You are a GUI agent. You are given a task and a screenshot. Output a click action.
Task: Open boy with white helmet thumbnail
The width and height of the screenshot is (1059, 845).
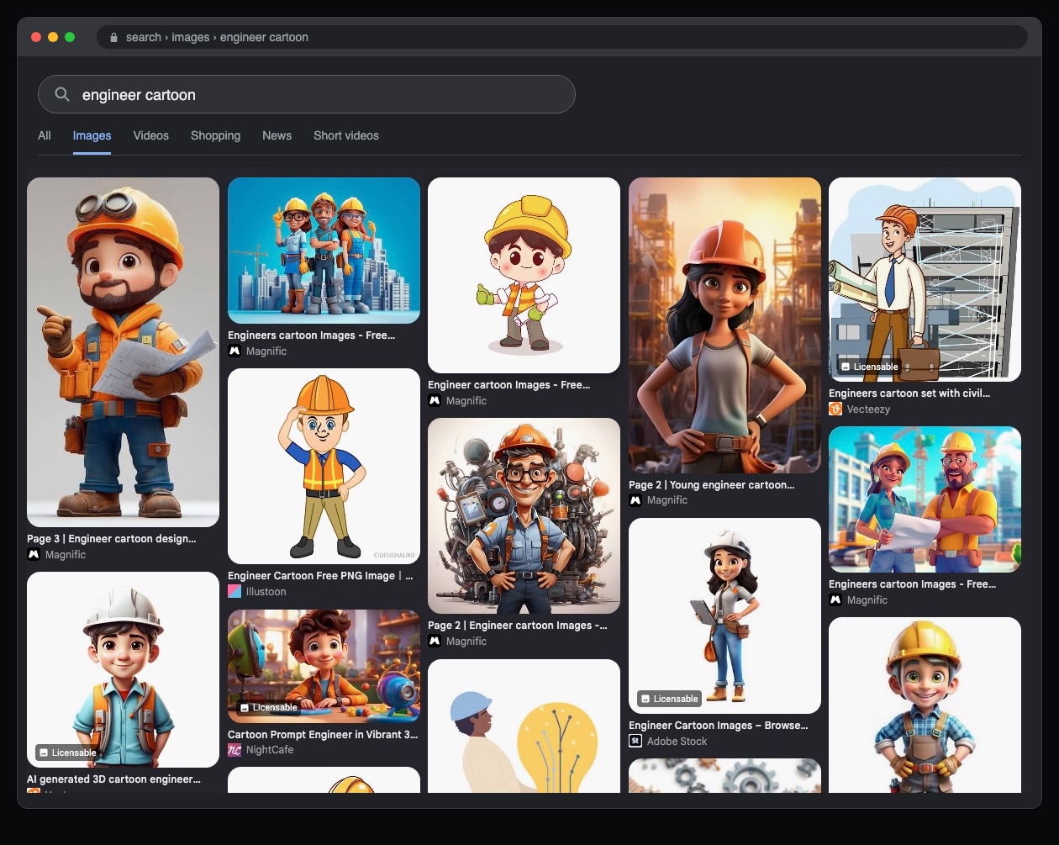coord(123,669)
